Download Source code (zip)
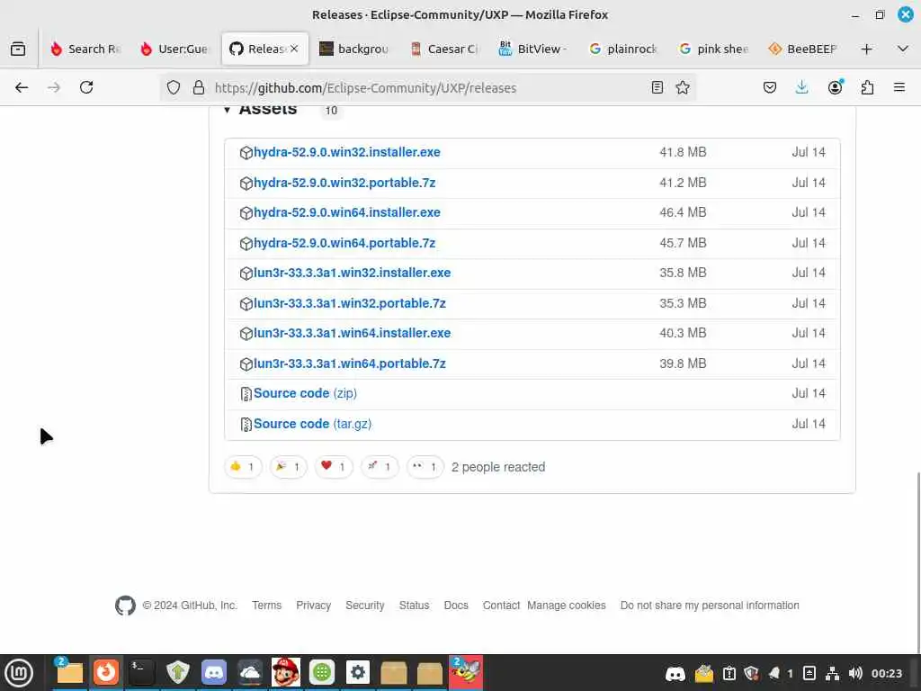 pyautogui.click(x=305, y=394)
